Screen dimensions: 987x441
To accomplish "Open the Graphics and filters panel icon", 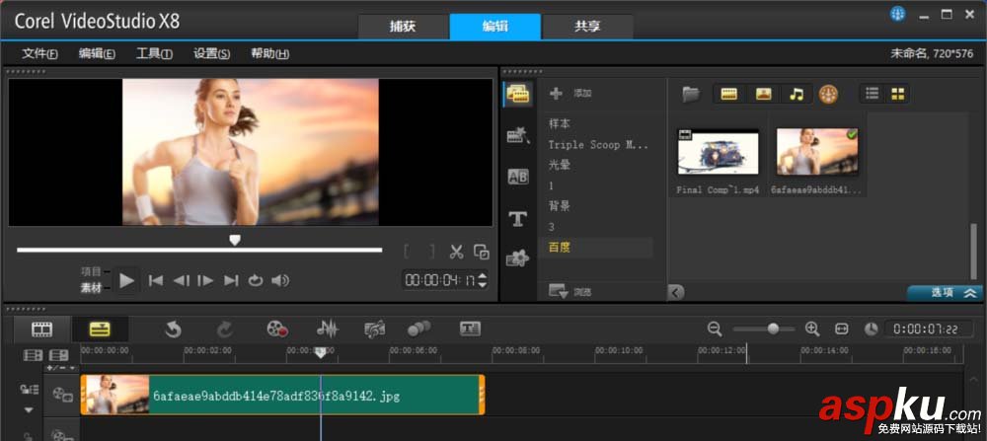I will pos(517,257).
